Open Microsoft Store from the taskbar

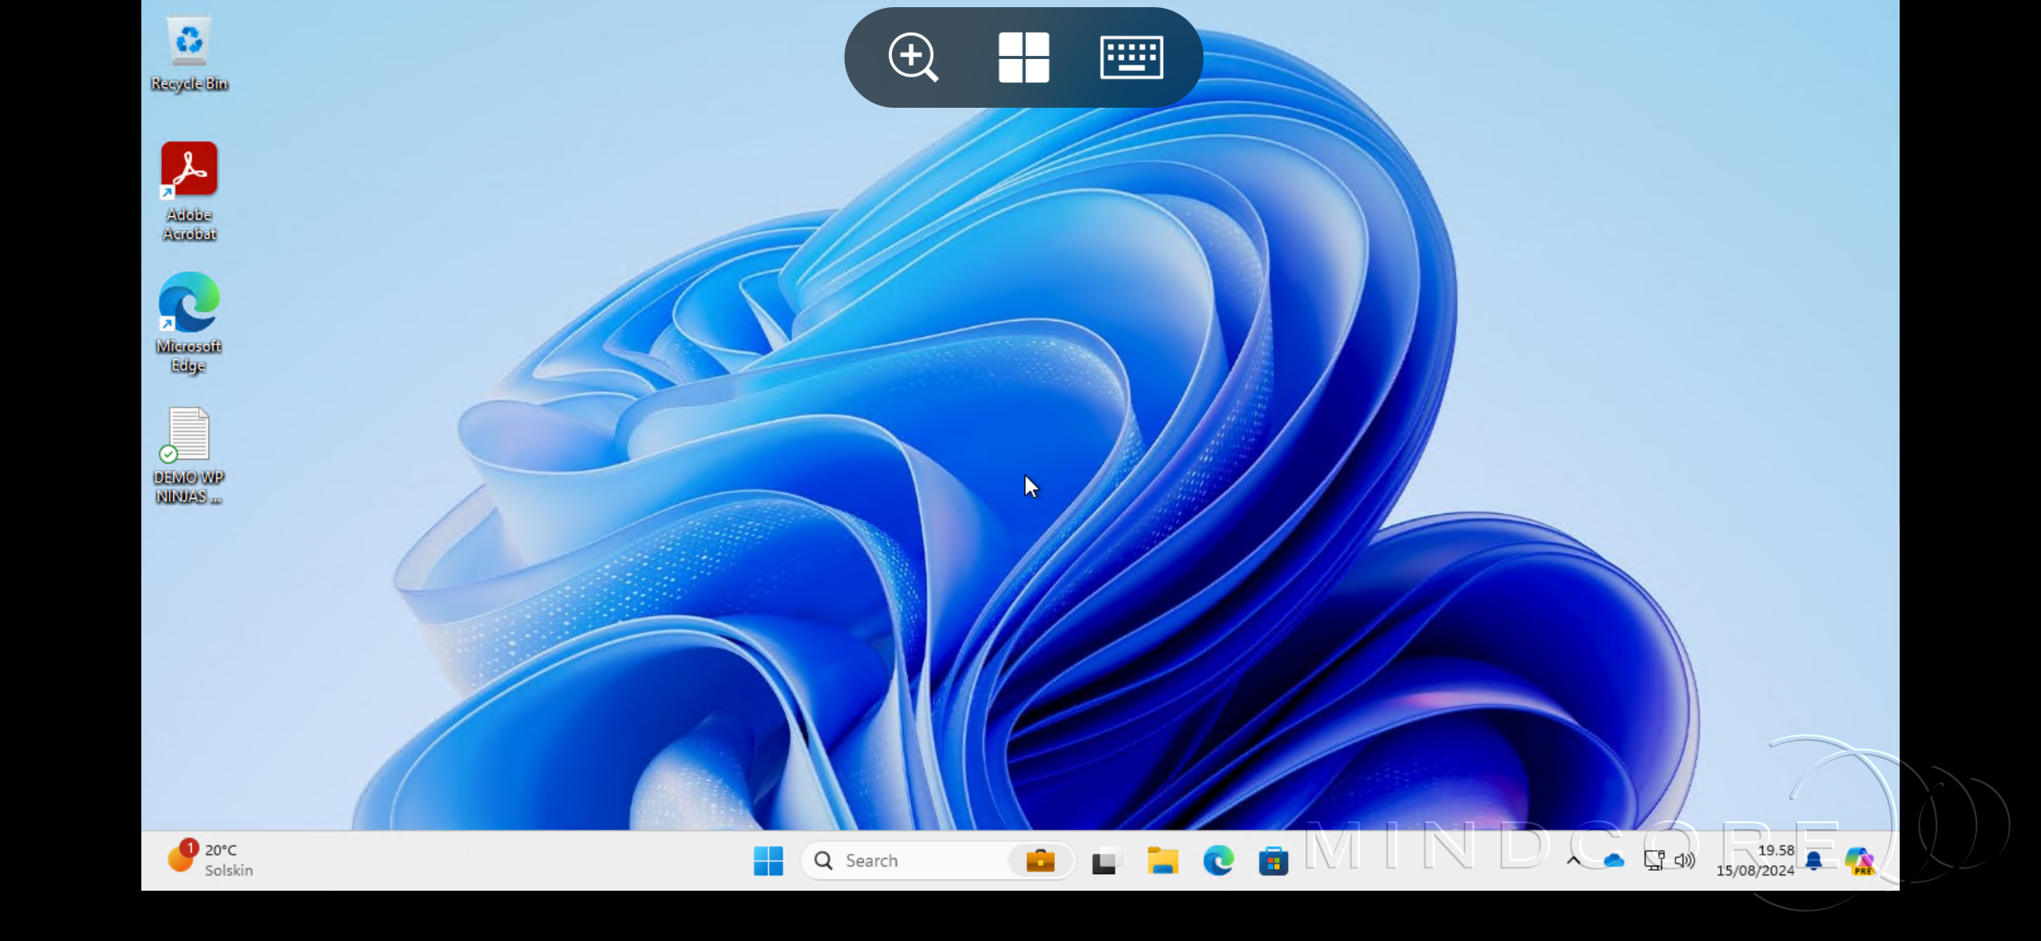(1274, 860)
